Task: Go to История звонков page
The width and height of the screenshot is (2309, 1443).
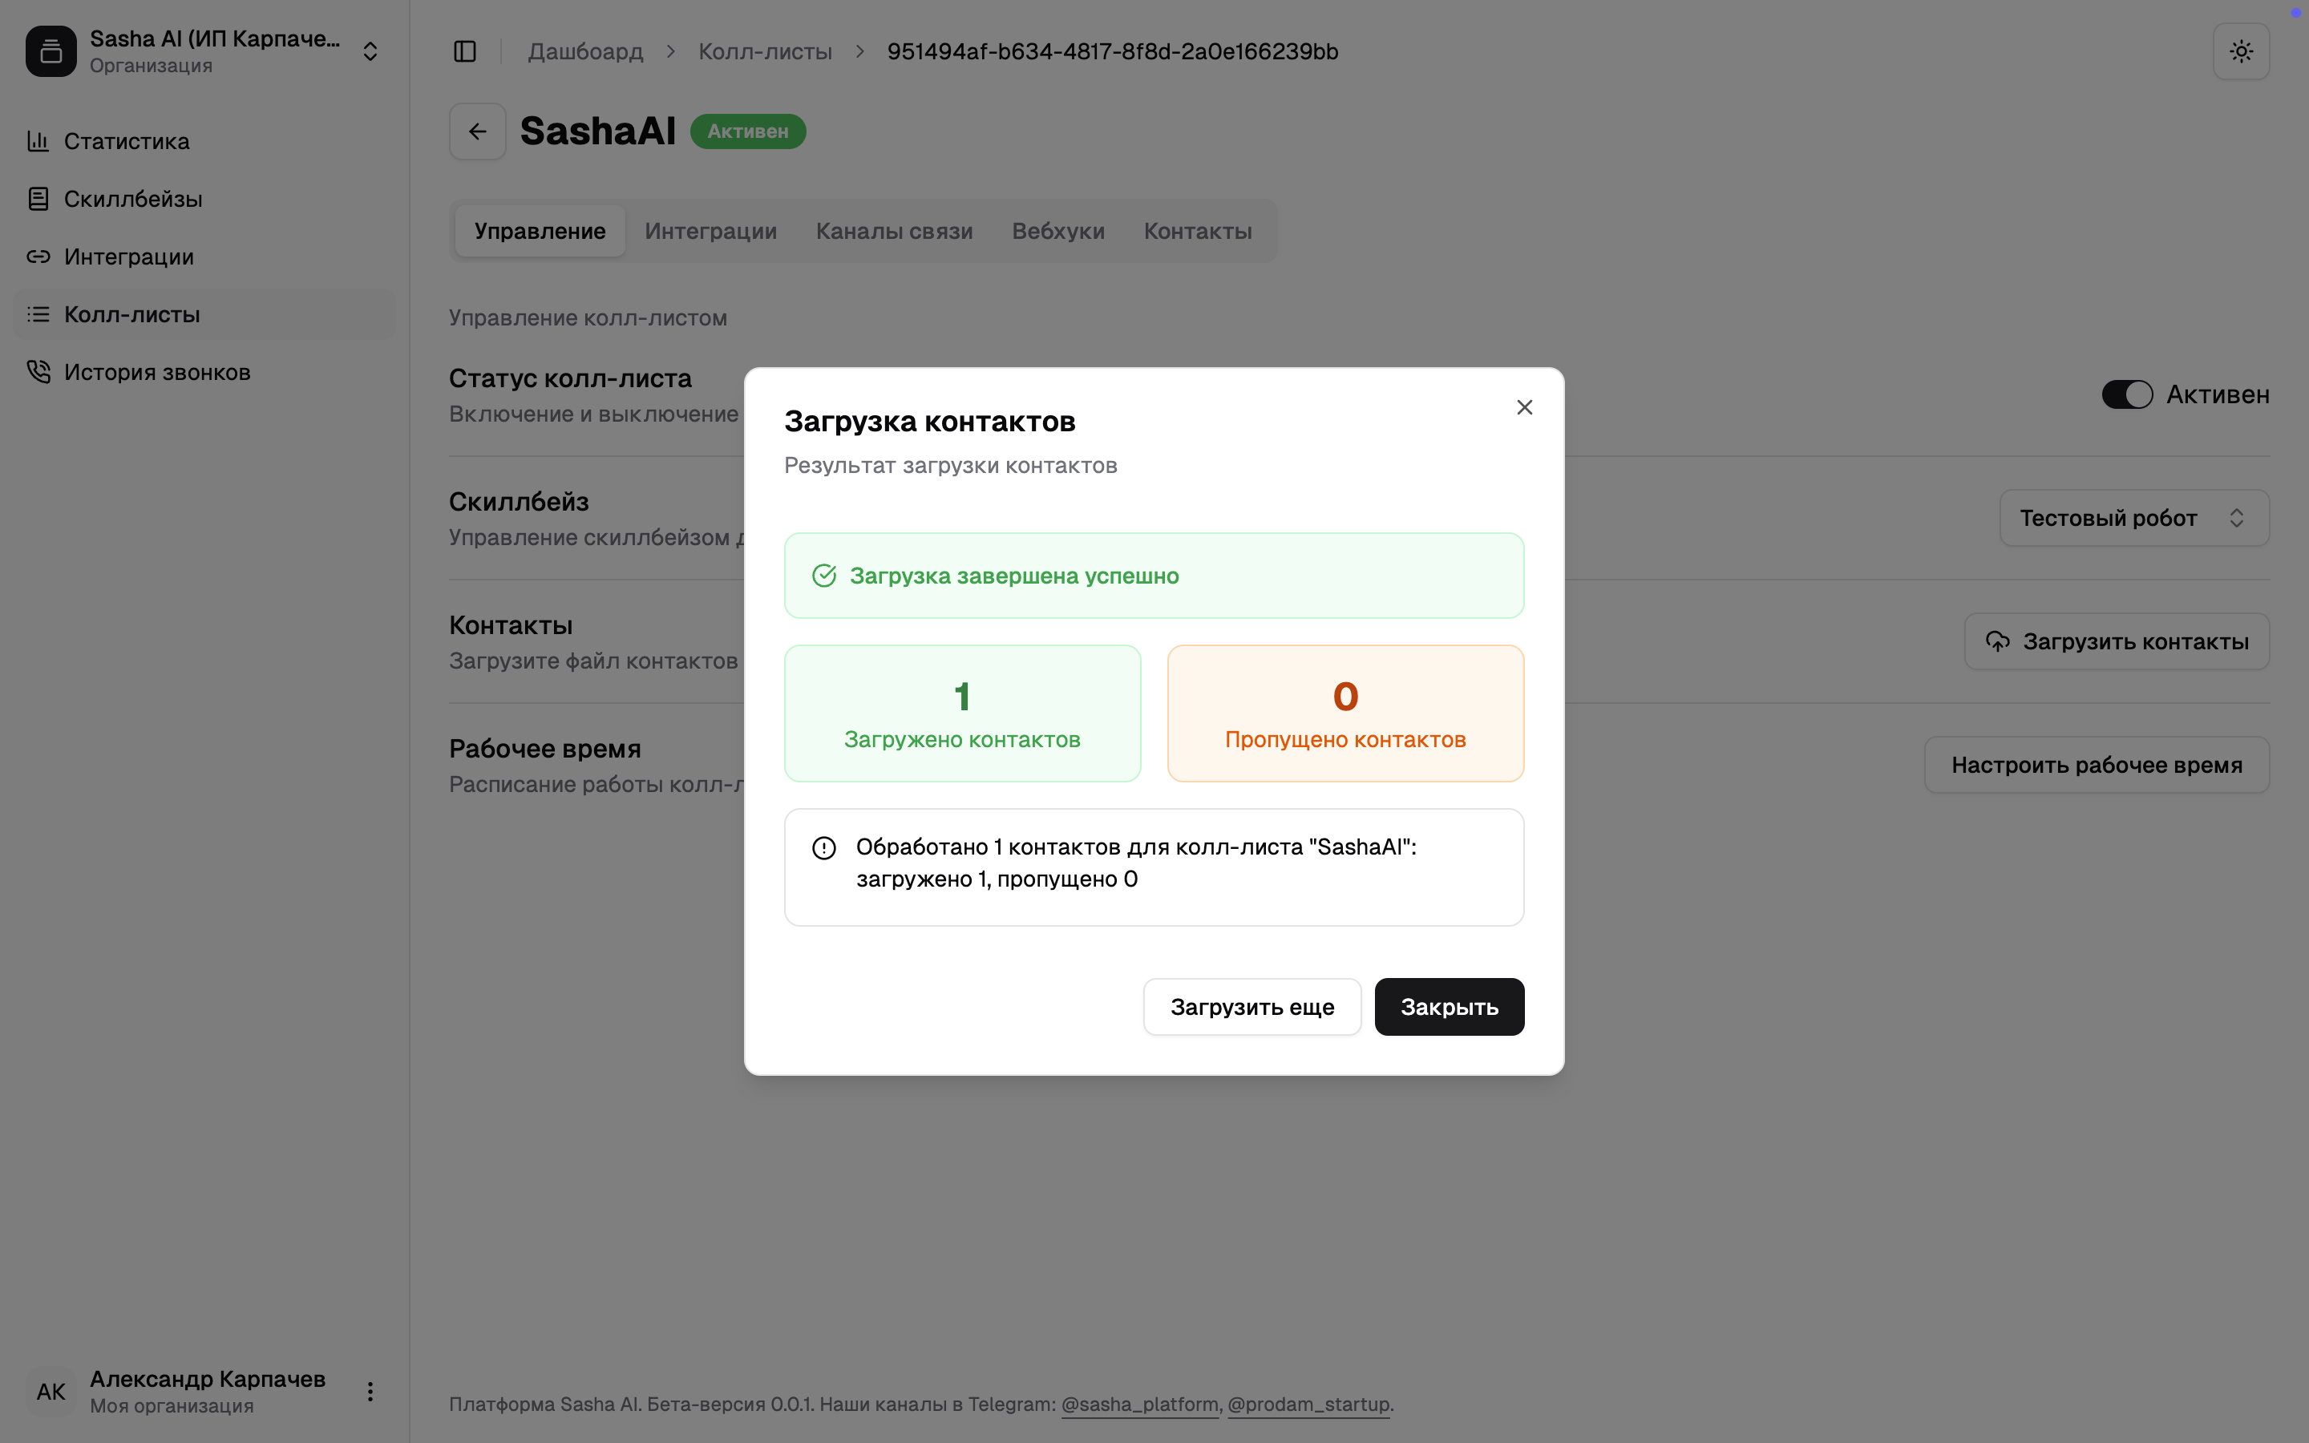Action: click(x=156, y=372)
